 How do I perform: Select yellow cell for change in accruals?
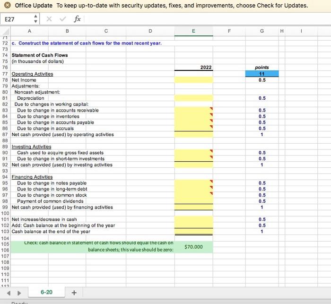click(193, 128)
